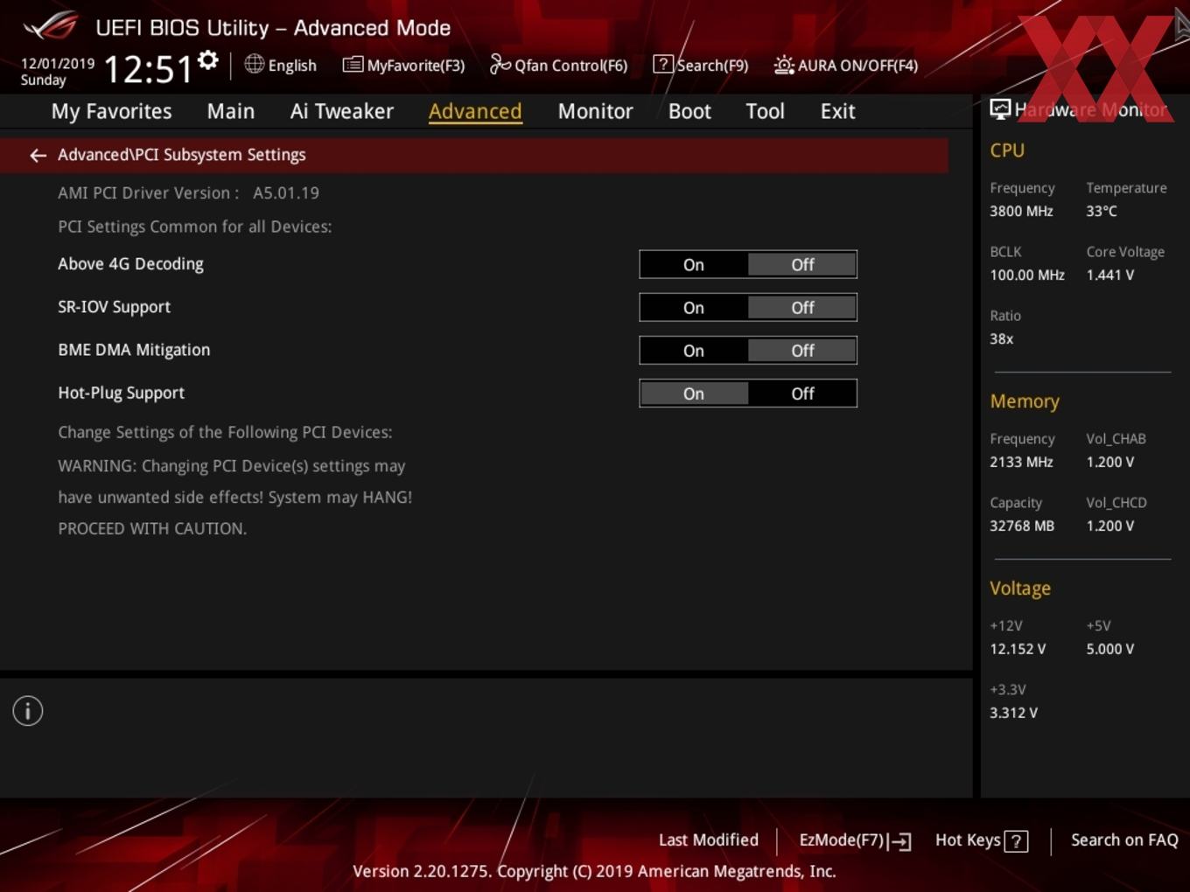Image resolution: width=1190 pixels, height=892 pixels.
Task: Click the Ratio 38x value
Action: pos(1001,338)
